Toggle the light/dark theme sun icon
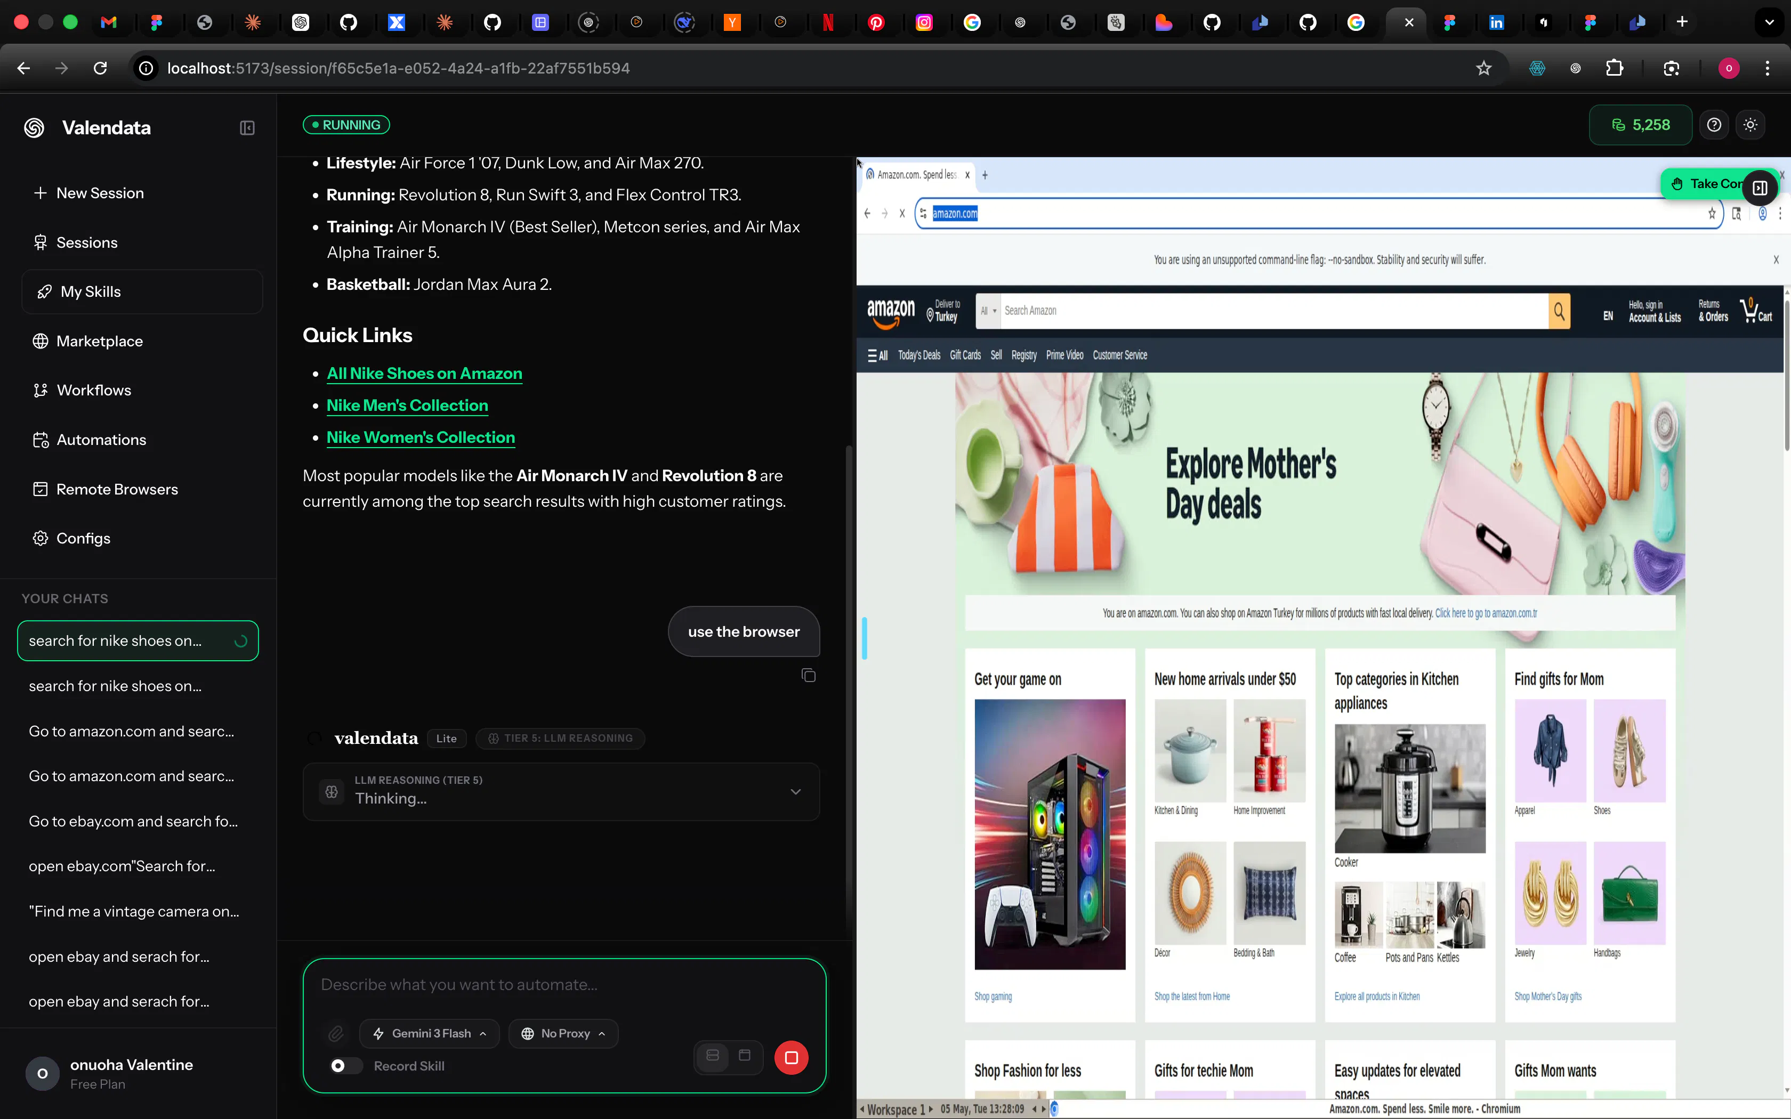 click(x=1750, y=125)
